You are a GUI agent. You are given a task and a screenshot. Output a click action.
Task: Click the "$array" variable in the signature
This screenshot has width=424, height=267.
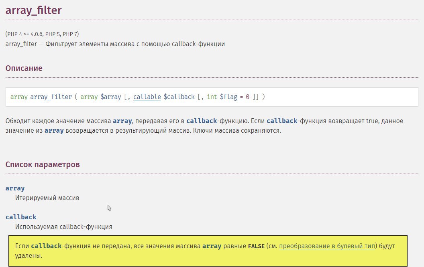[x=110, y=97]
